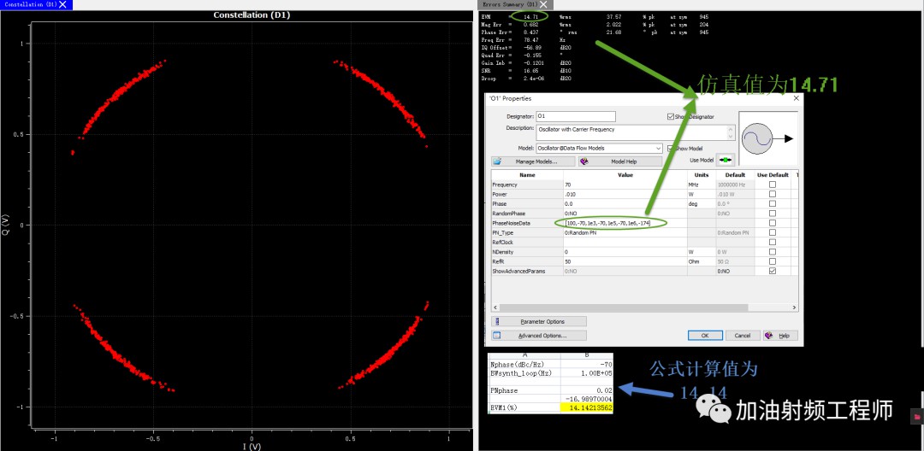Toggle Show Model checkbox
Viewport: 924px width, 451px height.
[x=671, y=148]
